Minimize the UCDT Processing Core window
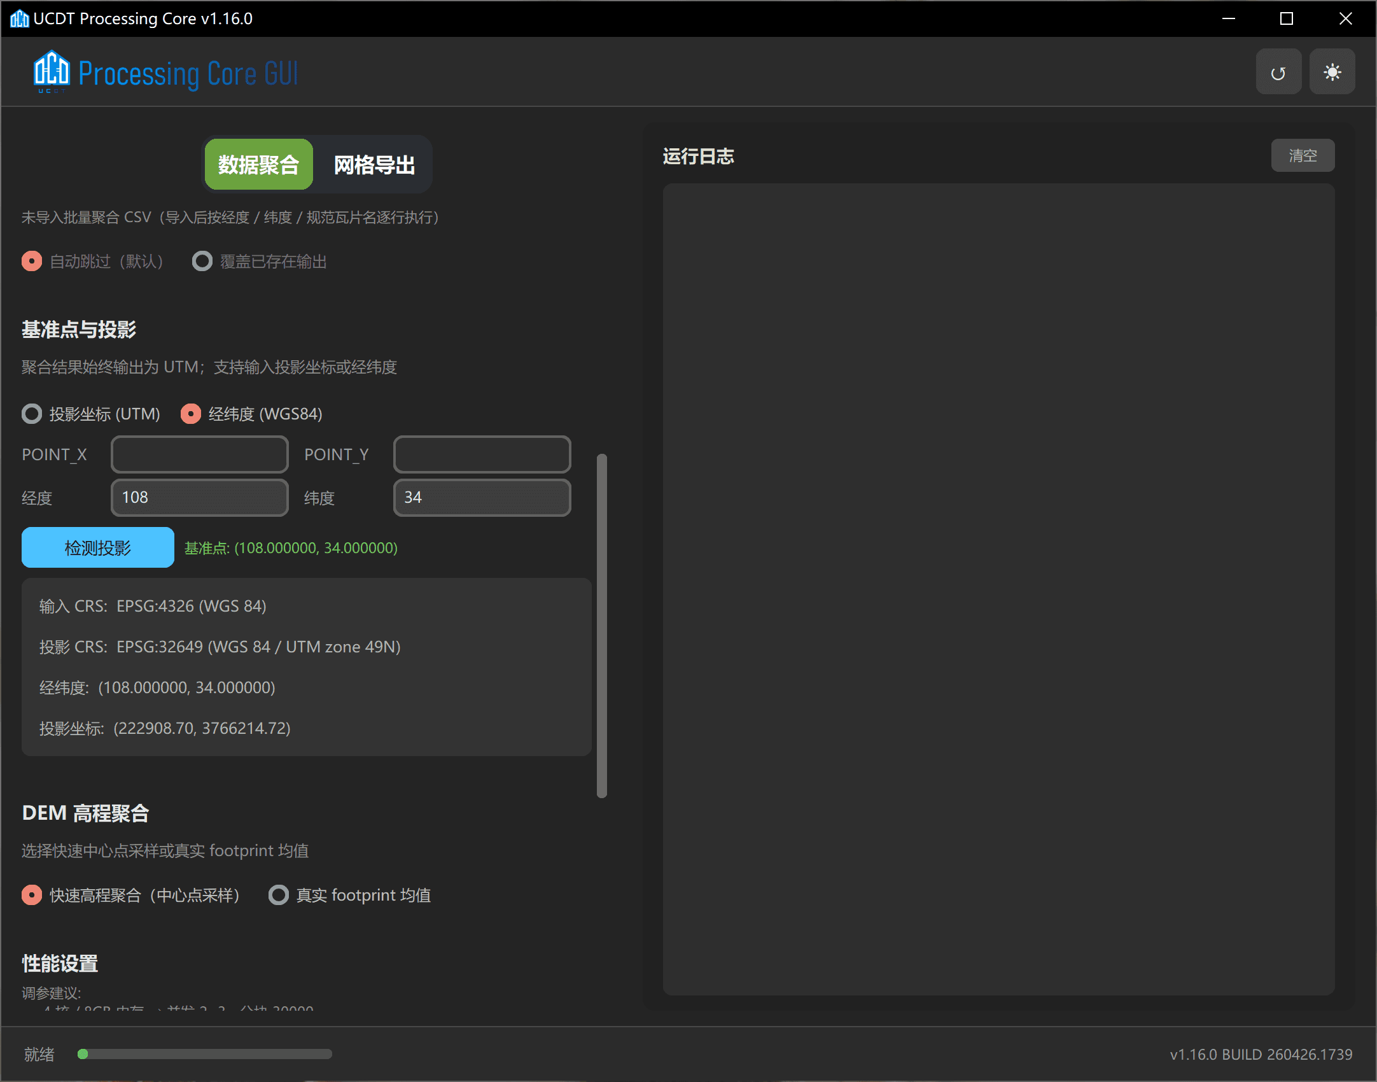 point(1229,18)
